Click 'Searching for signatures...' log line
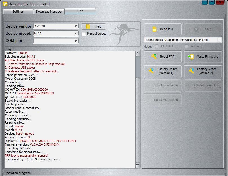228x176 pixels. coord(23,152)
